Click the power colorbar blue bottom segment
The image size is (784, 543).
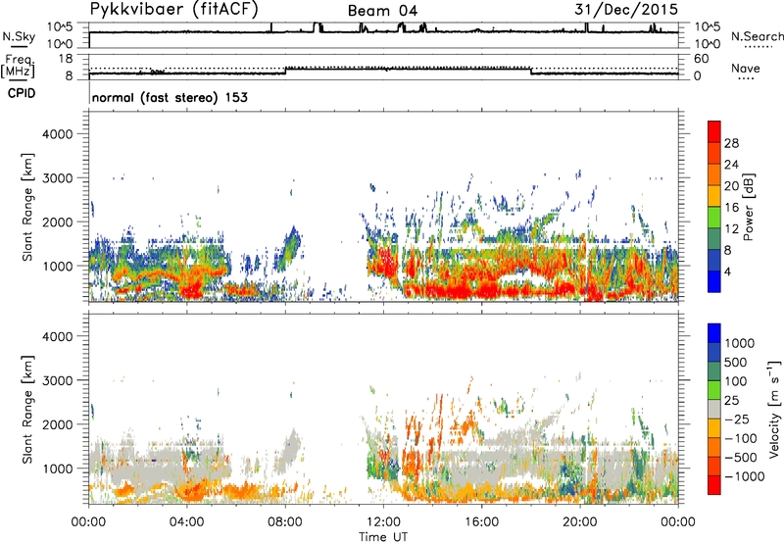(x=714, y=281)
